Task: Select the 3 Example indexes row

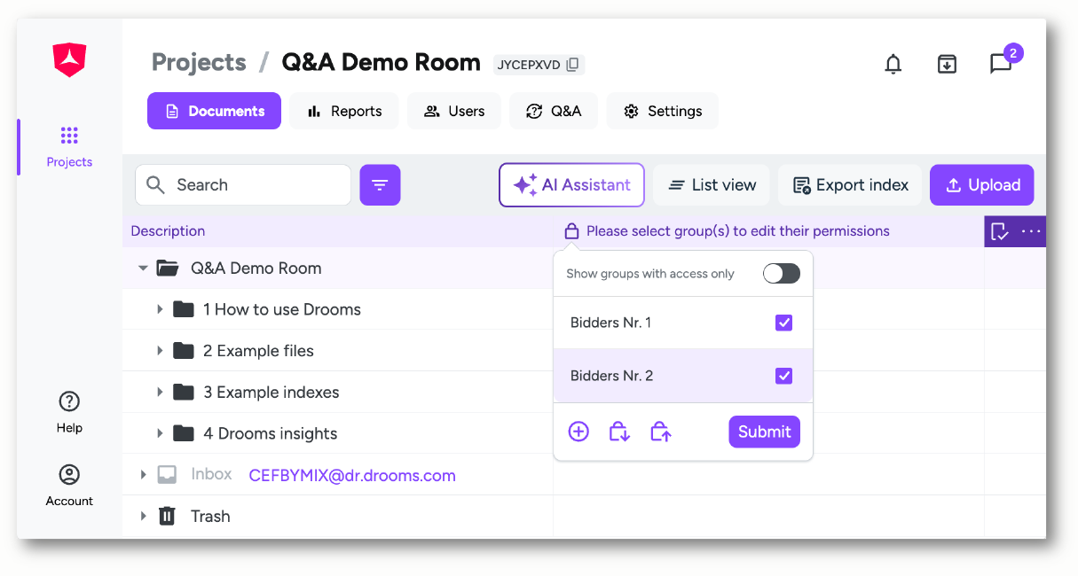Action: 337,392
